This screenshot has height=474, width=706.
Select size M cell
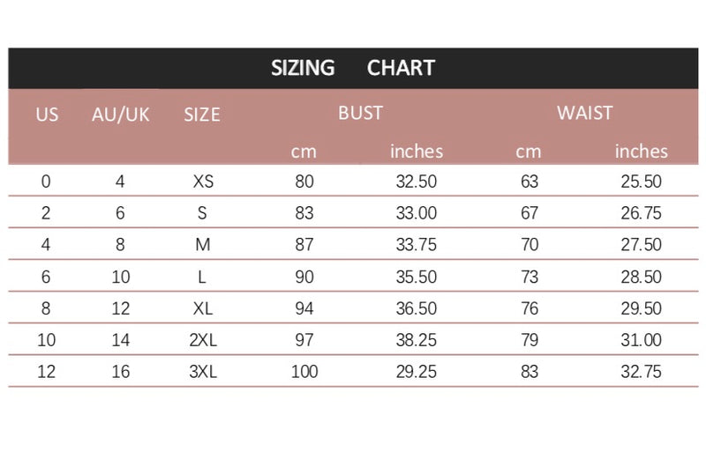click(x=203, y=245)
